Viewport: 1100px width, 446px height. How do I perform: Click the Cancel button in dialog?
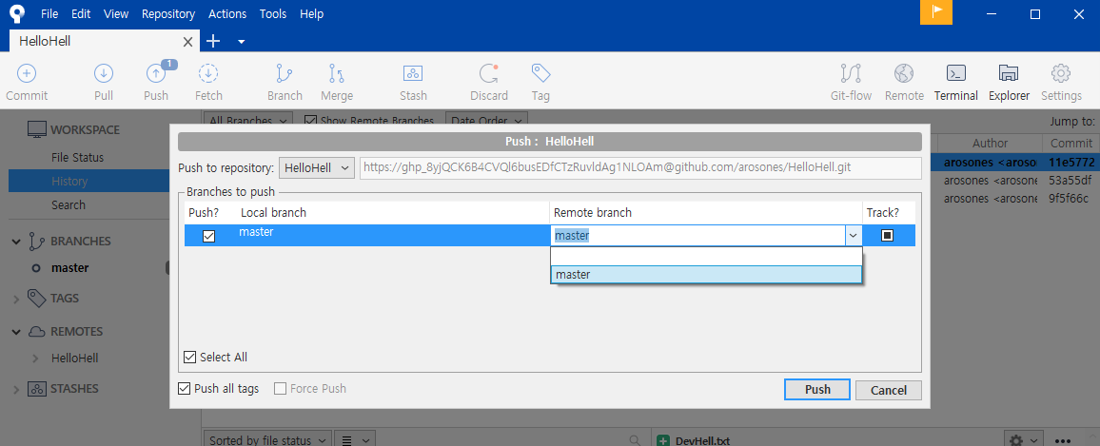coord(889,390)
